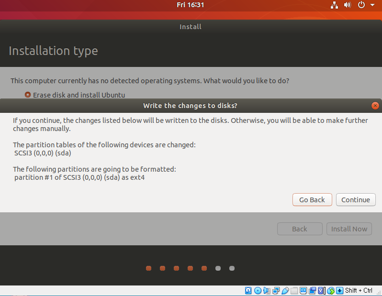
Task: Click the audio speaker icon in VirtualBox status bar
Action: point(267,290)
